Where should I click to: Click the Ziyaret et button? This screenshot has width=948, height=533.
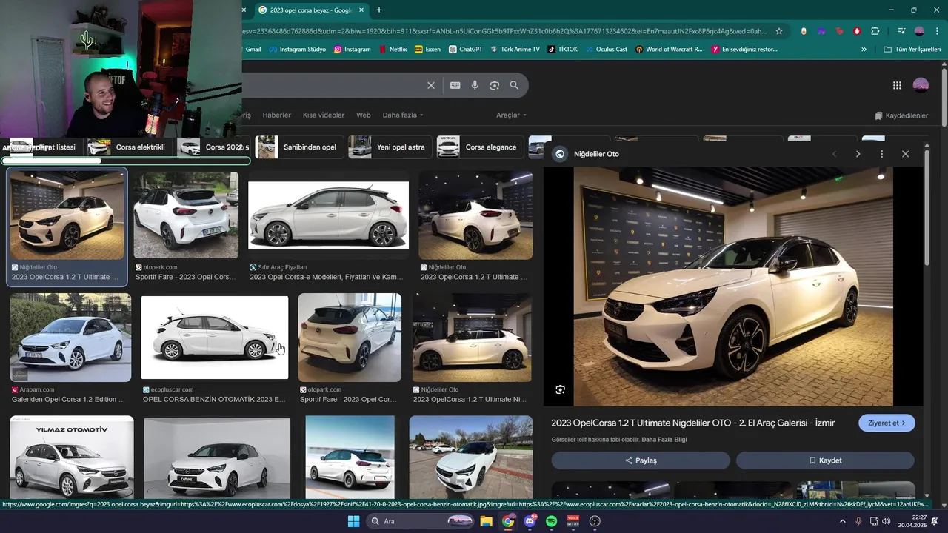click(x=887, y=423)
